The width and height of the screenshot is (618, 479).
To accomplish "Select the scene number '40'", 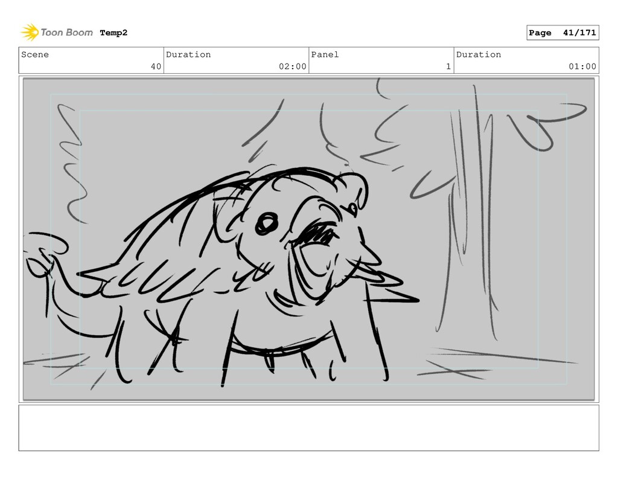I will (x=156, y=66).
